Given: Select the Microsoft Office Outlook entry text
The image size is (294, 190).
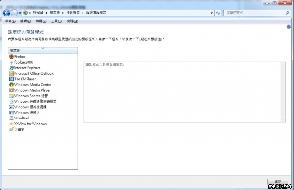Looking at the screenshot, I should (34, 73).
